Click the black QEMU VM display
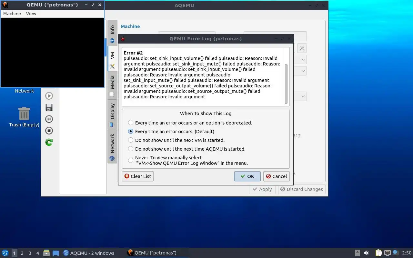This screenshot has width=413, height=258. [x=52, y=52]
